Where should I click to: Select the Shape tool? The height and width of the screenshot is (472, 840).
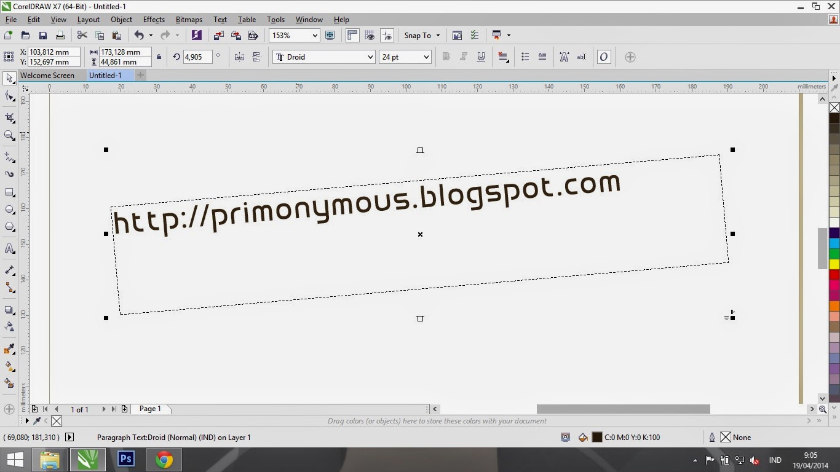point(9,96)
